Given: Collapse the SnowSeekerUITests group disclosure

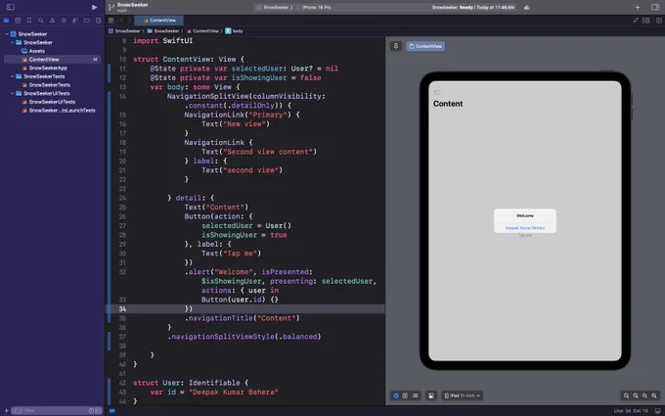Looking at the screenshot, I should tap(13, 93).
